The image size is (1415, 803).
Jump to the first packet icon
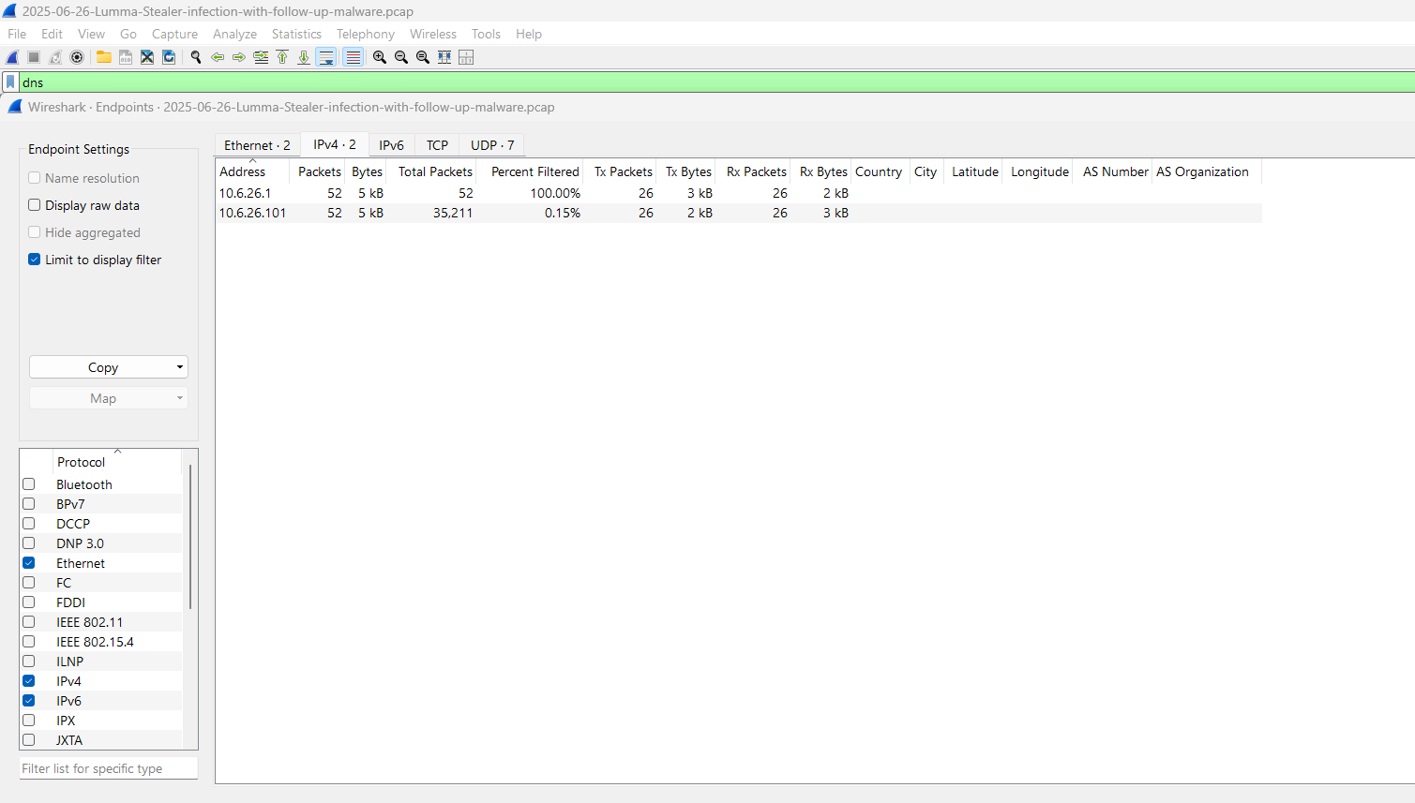click(282, 57)
